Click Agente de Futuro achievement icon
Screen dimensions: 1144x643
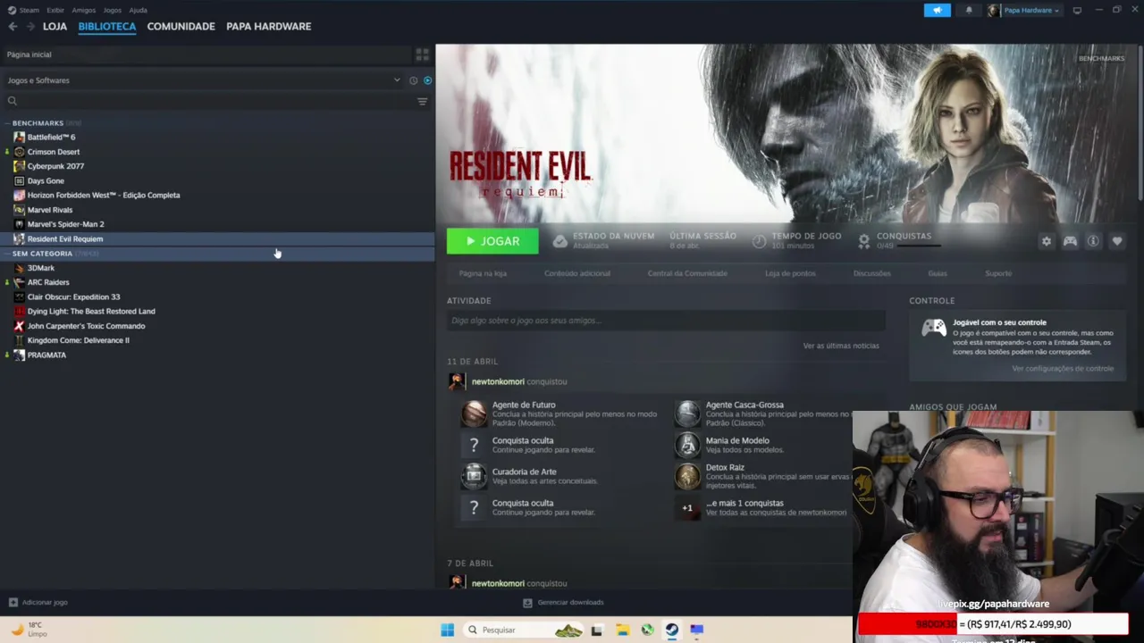pos(474,413)
